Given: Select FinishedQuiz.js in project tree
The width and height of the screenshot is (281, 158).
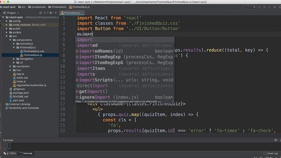Looking at the screenshot, I should coord(31,55).
